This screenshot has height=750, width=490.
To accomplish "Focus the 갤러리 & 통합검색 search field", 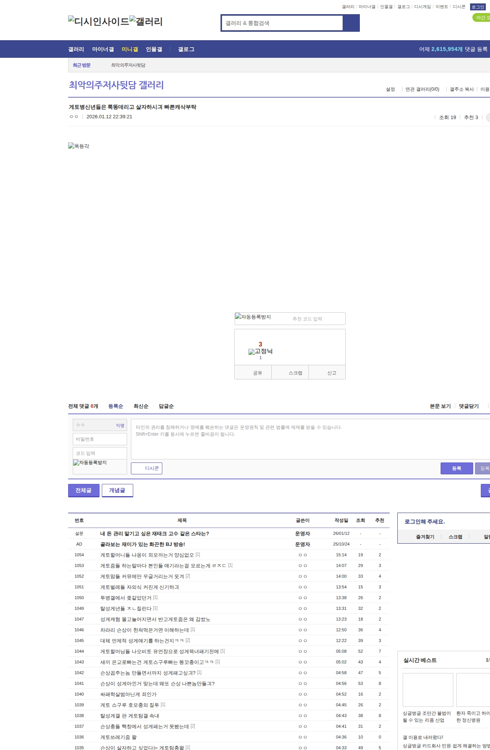I will pos(283,23).
